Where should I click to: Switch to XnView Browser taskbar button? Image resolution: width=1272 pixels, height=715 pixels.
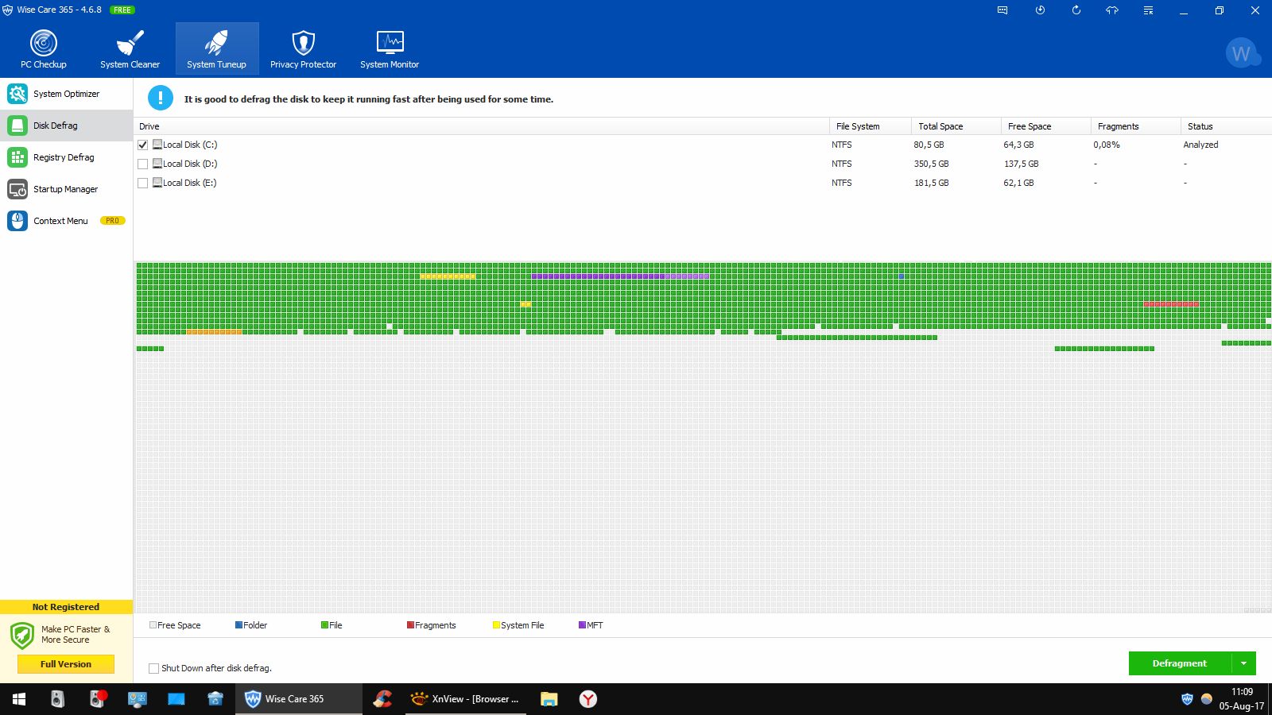click(x=466, y=699)
